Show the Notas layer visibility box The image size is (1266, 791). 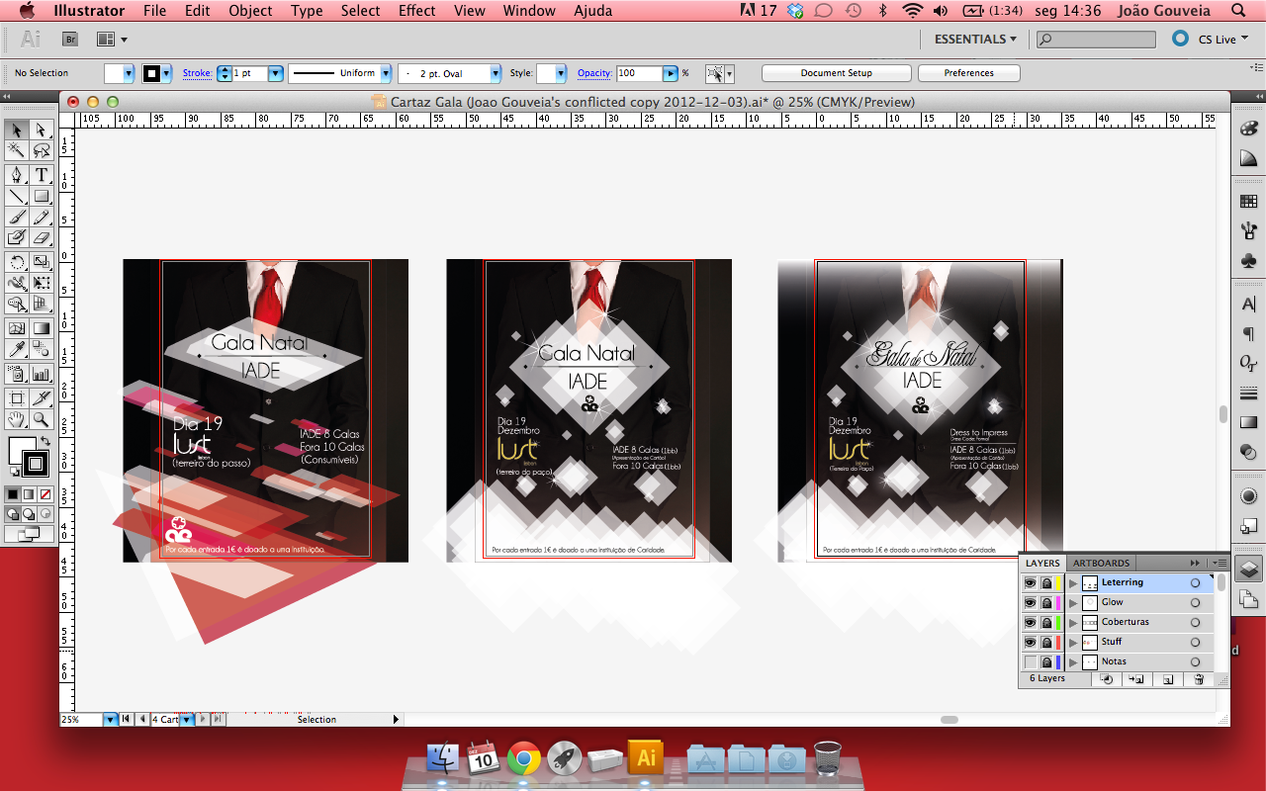pyautogui.click(x=1031, y=662)
